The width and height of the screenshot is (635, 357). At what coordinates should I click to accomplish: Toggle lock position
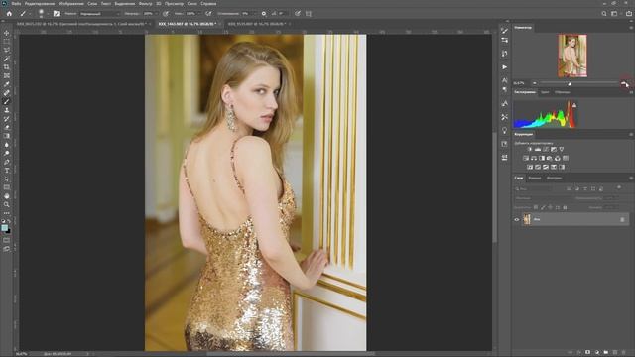click(x=550, y=207)
